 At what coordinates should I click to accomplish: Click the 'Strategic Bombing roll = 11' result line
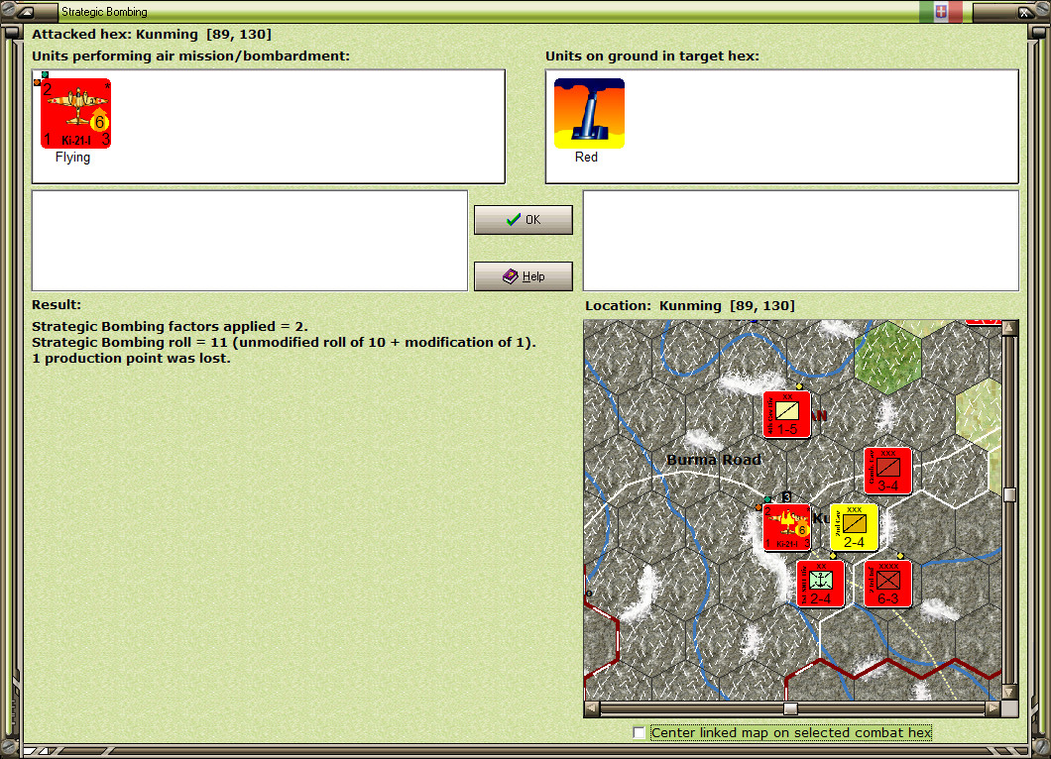coord(284,342)
